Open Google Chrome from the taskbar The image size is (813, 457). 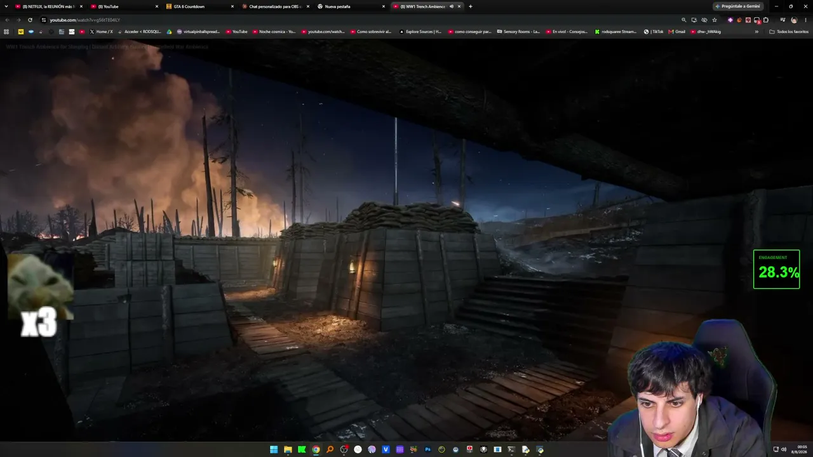coord(316,449)
